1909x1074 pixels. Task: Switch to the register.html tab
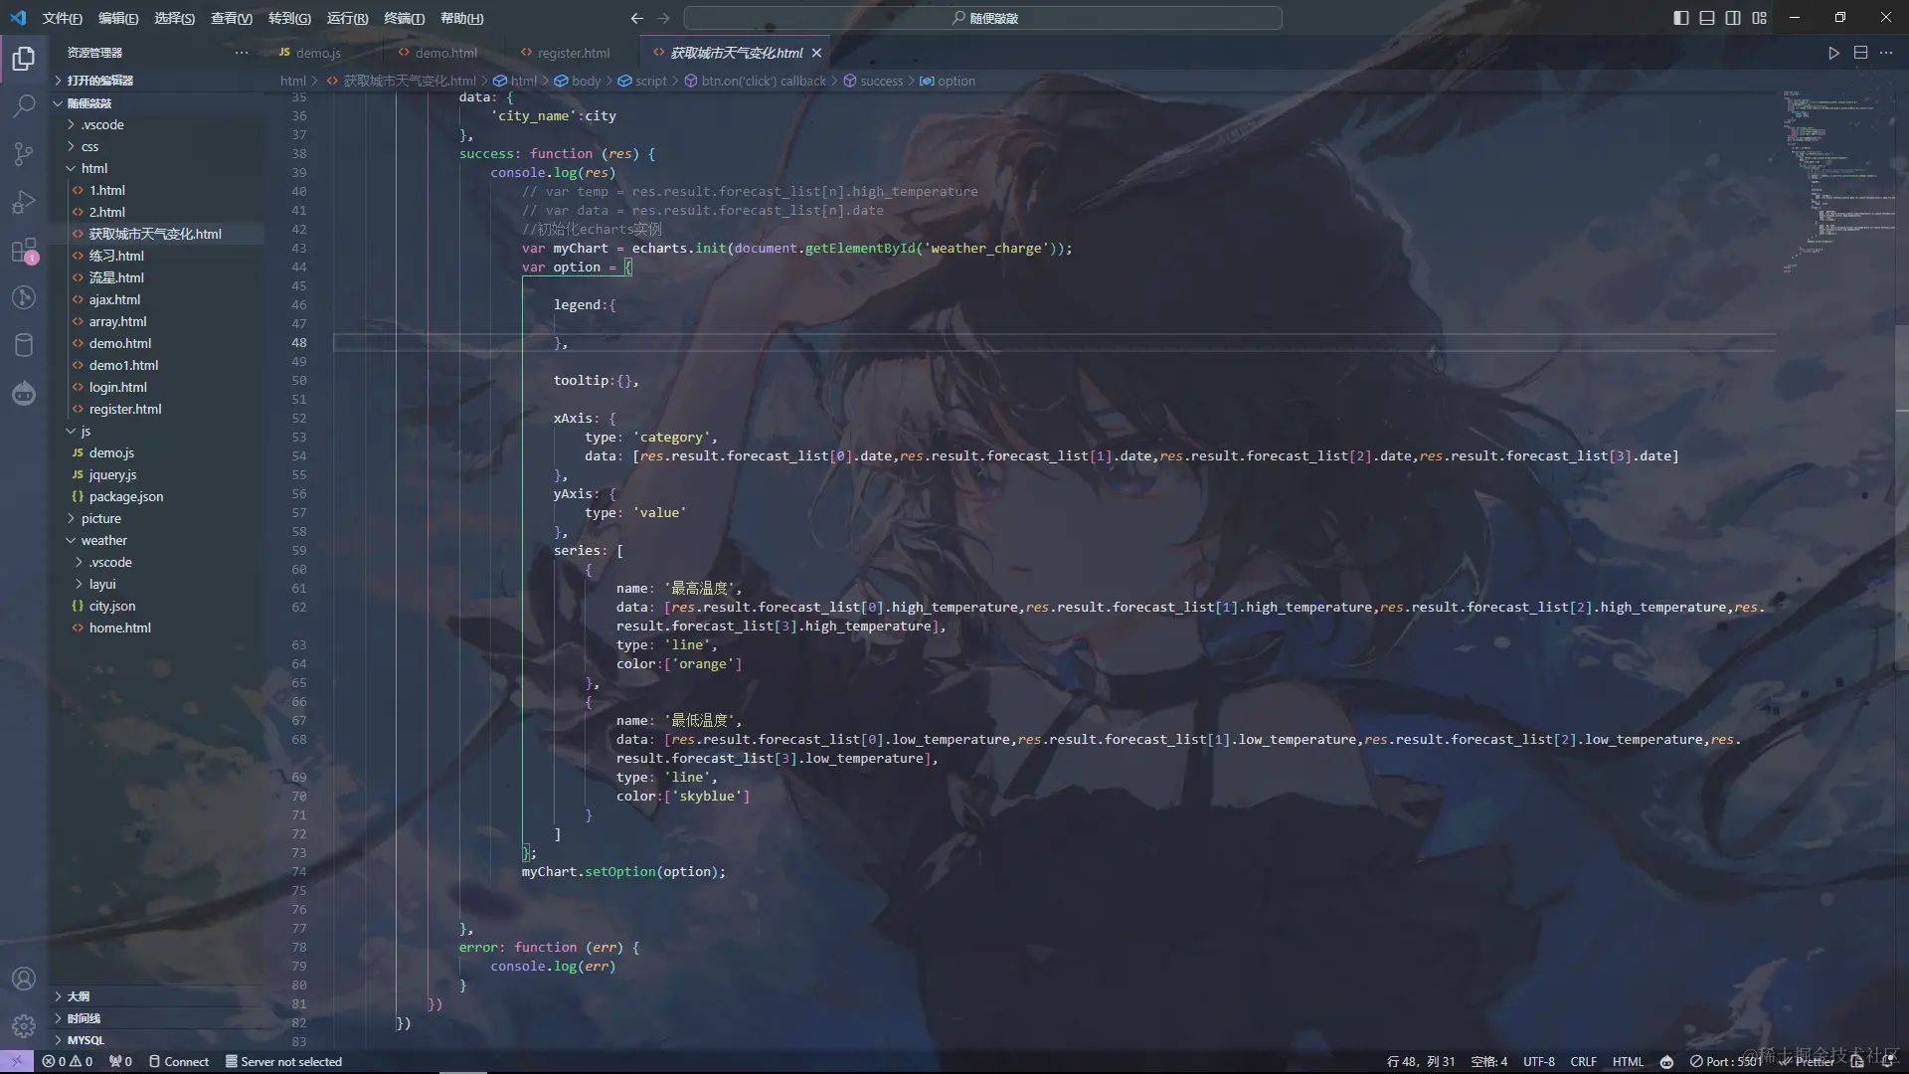573,53
